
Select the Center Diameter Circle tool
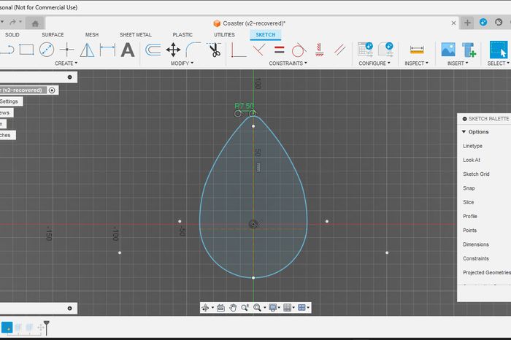click(47, 50)
